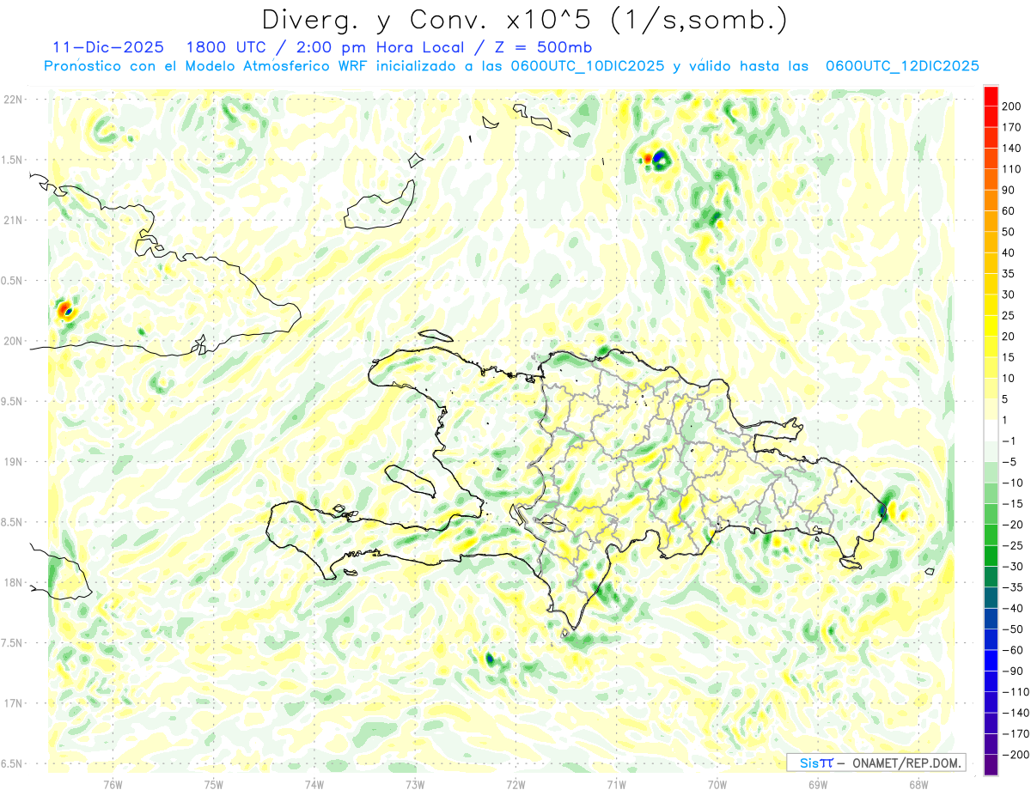This screenshot has height=796, width=1031.
Task: Click the valid-until time '0600UTC_12DIC2025'
Action: tap(901, 66)
